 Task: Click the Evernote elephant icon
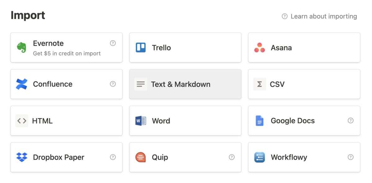[x=22, y=48]
